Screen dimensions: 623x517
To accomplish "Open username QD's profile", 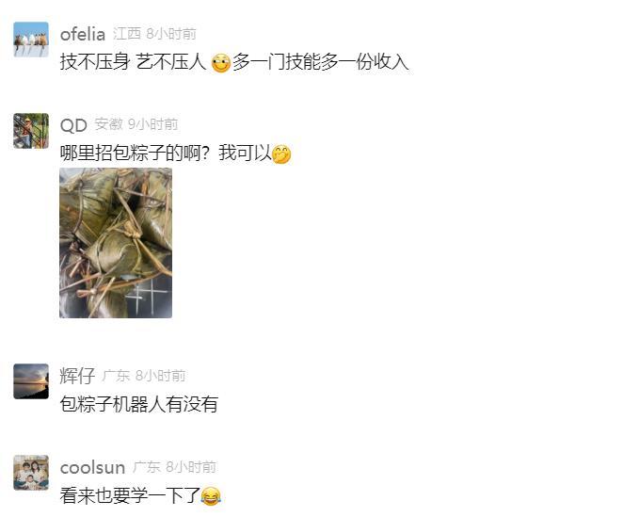I will pyautogui.click(x=73, y=125).
